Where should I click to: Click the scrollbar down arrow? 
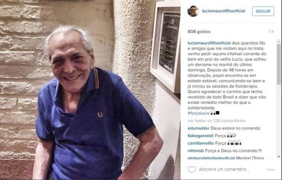point(279,157)
